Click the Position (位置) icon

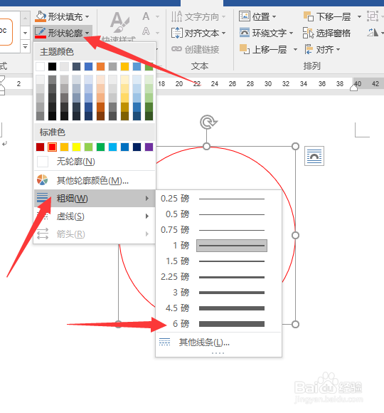(x=245, y=16)
